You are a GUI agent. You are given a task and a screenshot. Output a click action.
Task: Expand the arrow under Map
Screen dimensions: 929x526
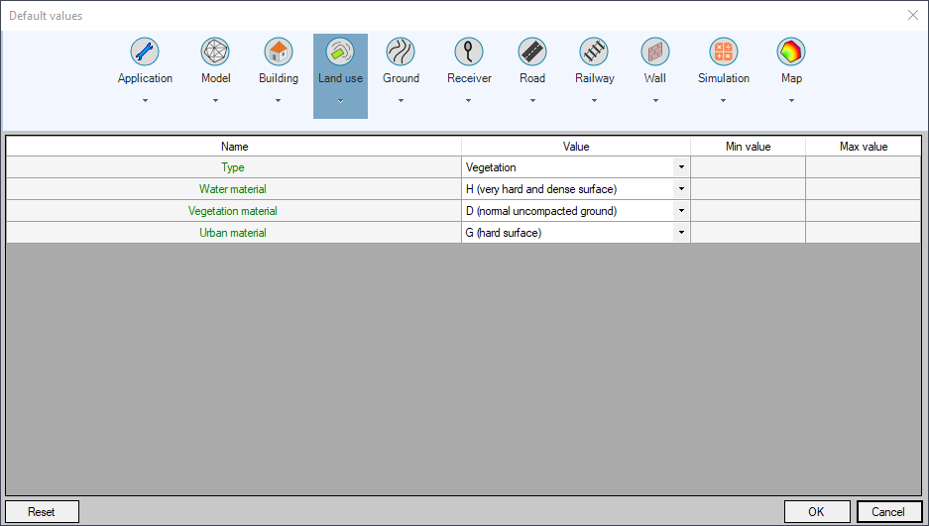point(791,101)
